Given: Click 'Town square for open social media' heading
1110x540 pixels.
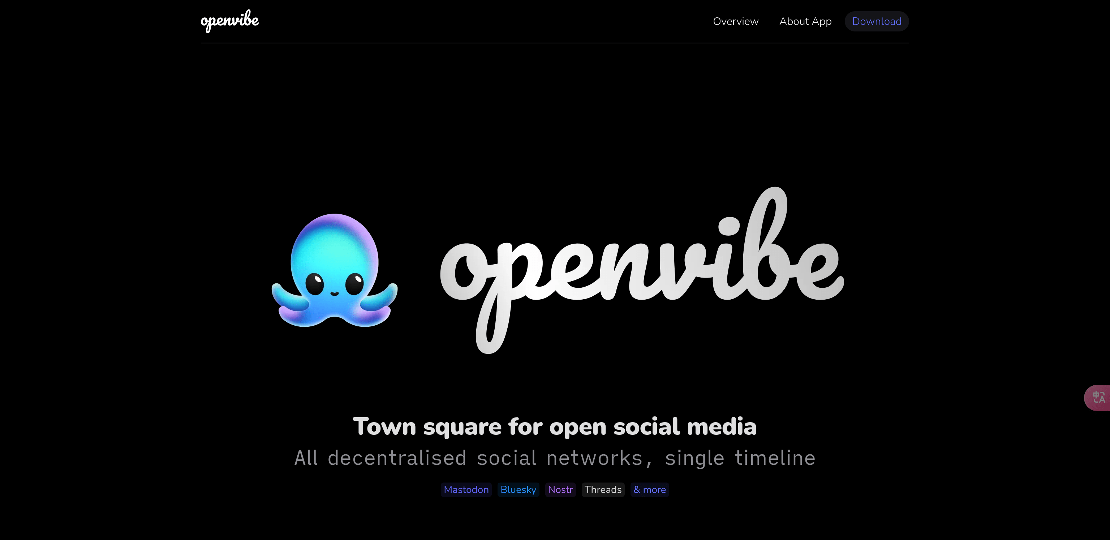Looking at the screenshot, I should pyautogui.click(x=555, y=427).
